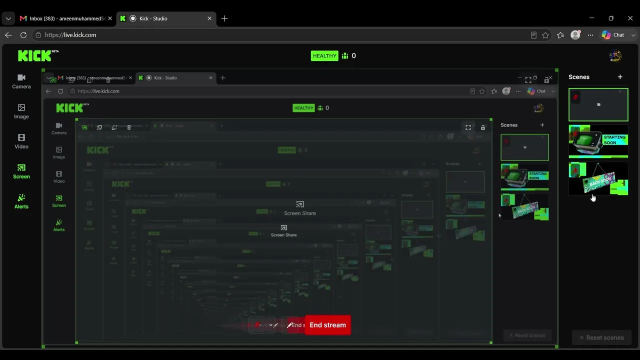Open the Camera source in the sidebar
The width and height of the screenshot is (640, 360).
point(21,81)
